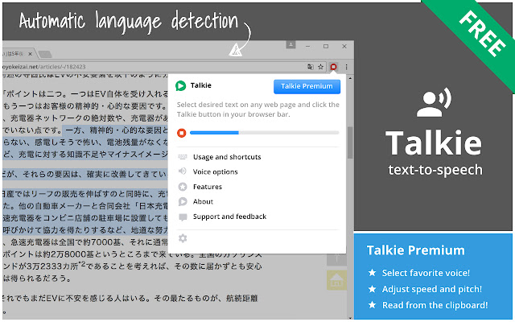Close the browser window

[344, 47]
